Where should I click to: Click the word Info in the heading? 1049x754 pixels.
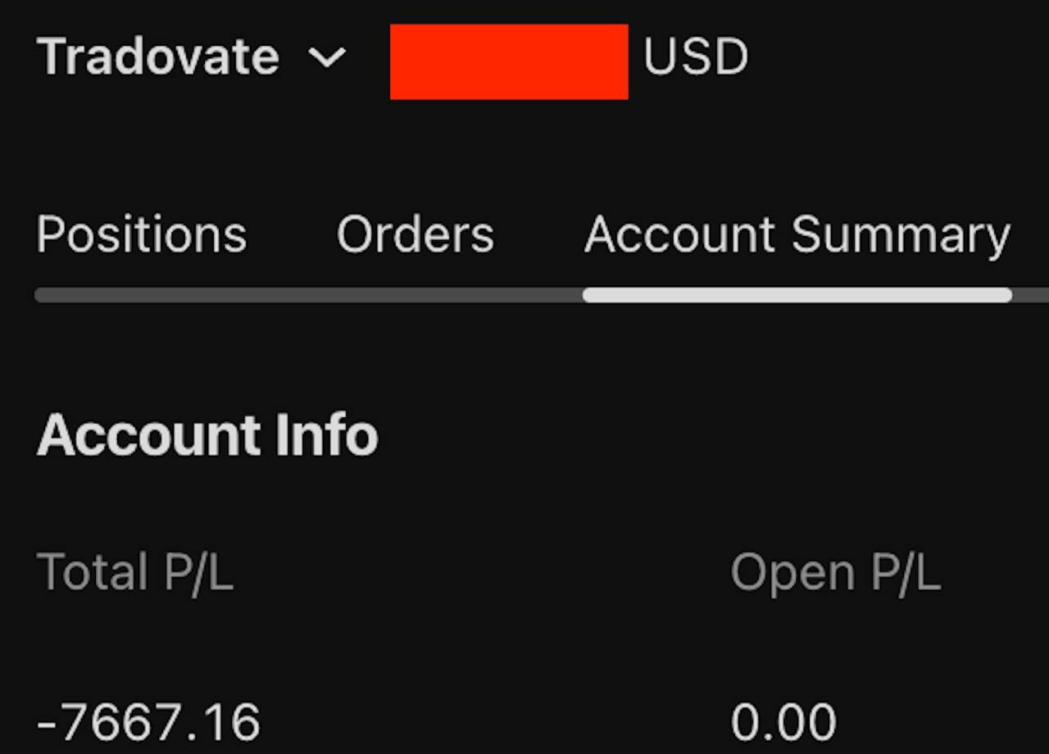[x=326, y=434]
